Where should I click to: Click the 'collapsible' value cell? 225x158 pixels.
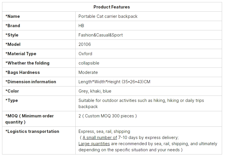[x=149, y=63]
